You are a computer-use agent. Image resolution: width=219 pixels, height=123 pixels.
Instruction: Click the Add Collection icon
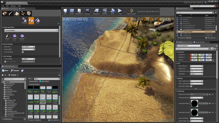point(25,119)
